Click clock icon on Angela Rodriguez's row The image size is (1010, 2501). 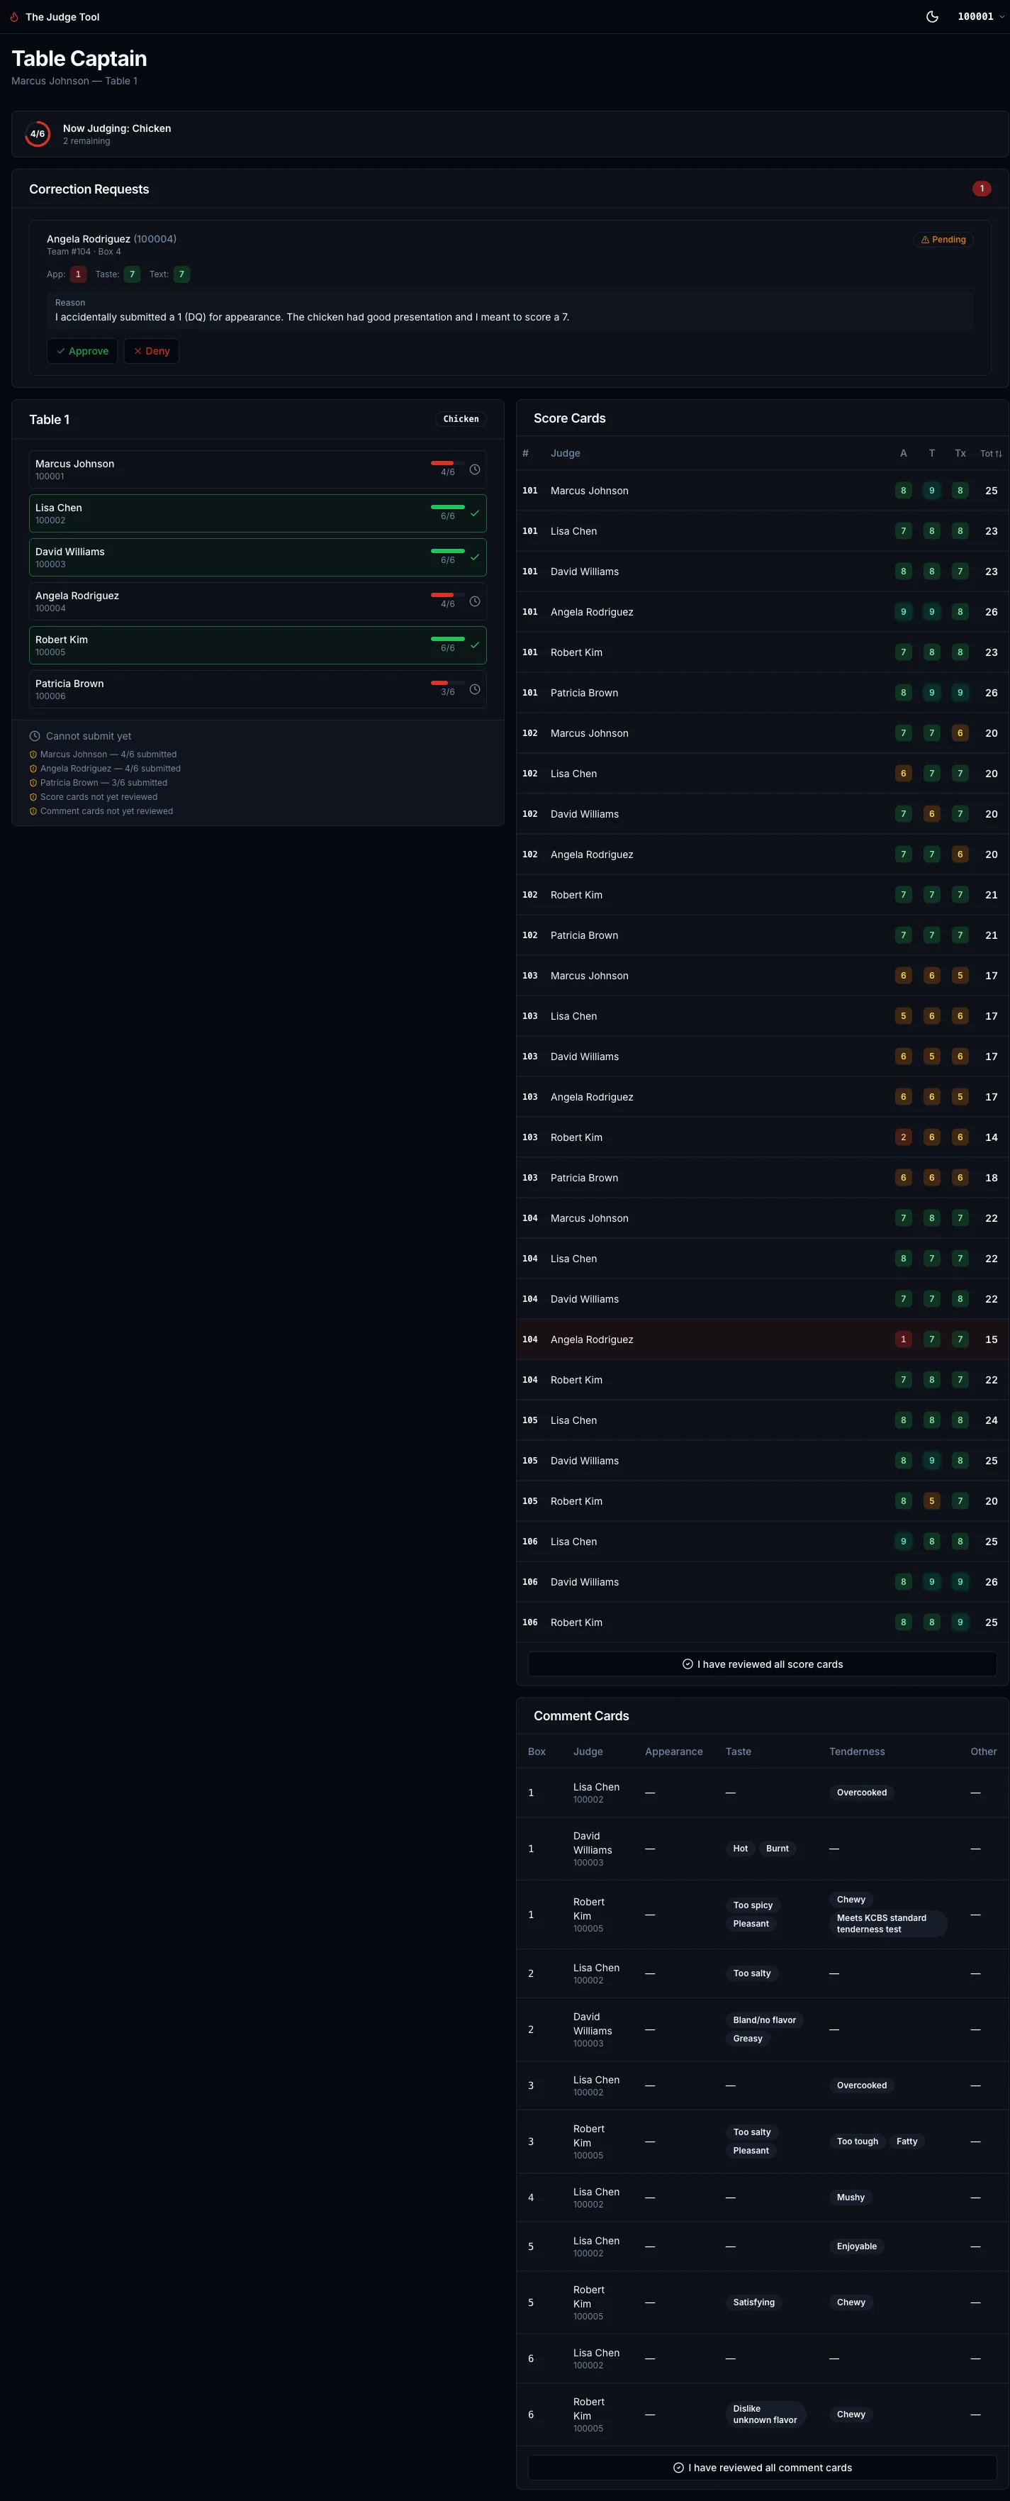474,601
